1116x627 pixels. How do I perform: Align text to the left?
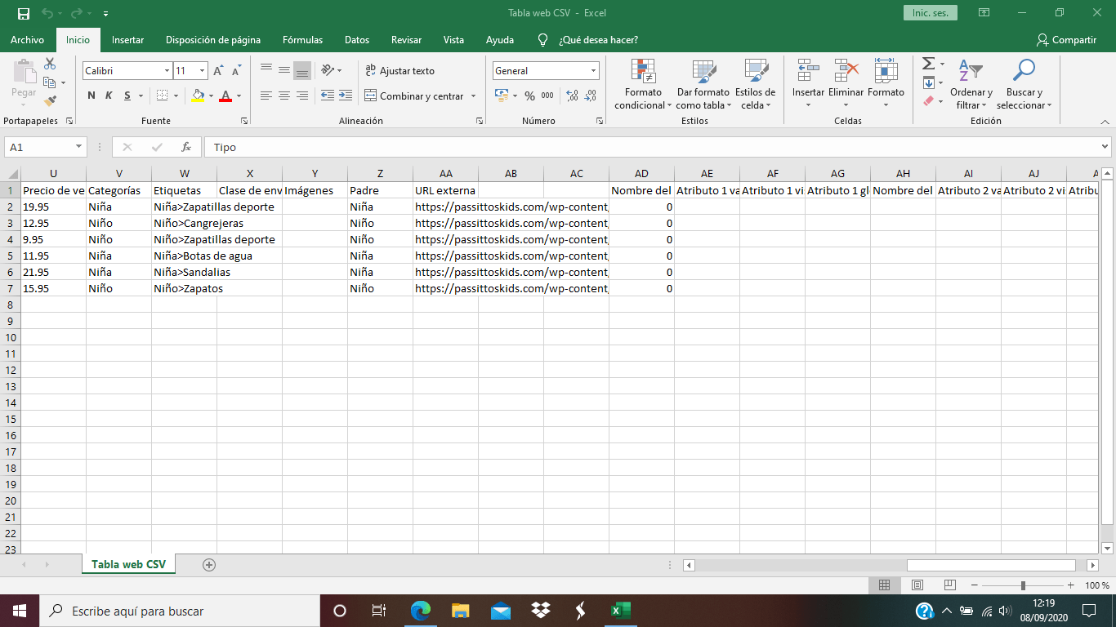click(x=266, y=96)
